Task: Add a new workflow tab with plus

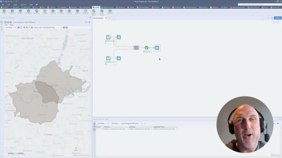Action: pyautogui.click(x=109, y=18)
